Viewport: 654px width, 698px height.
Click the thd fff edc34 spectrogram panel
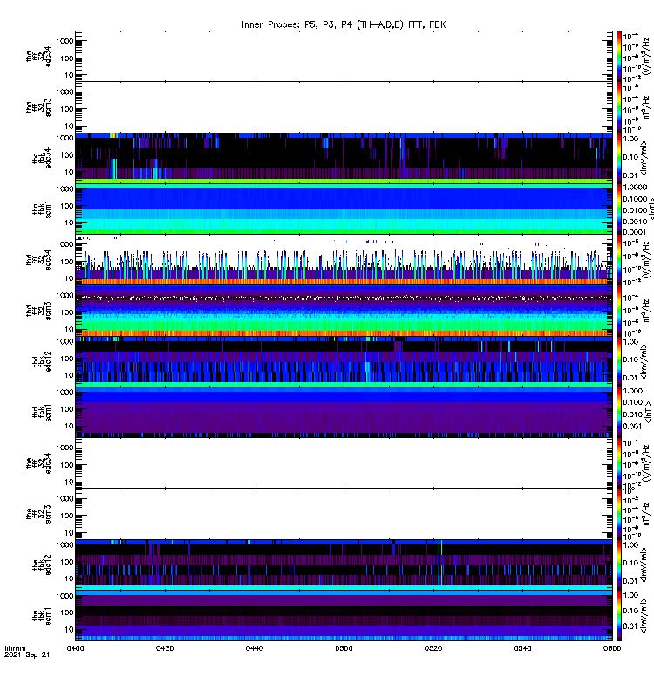point(344,260)
